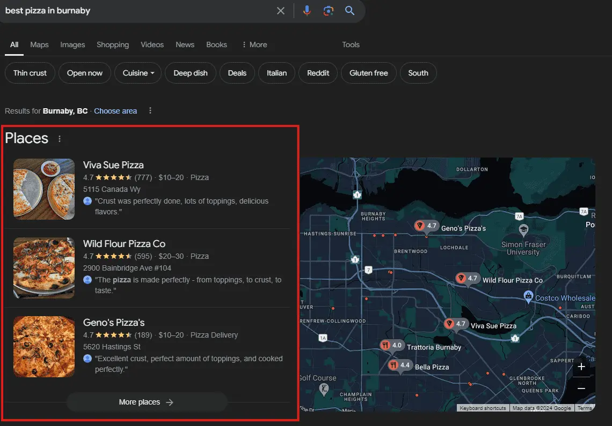Open the Viva Sue Pizza listing title
Screen dimensions: 612x426
tap(113, 165)
